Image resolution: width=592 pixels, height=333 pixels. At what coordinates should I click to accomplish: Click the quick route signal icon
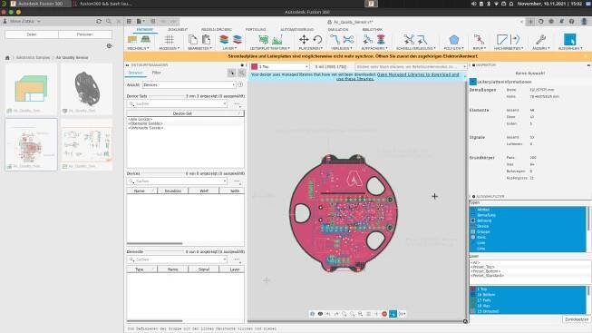[x=422, y=39]
